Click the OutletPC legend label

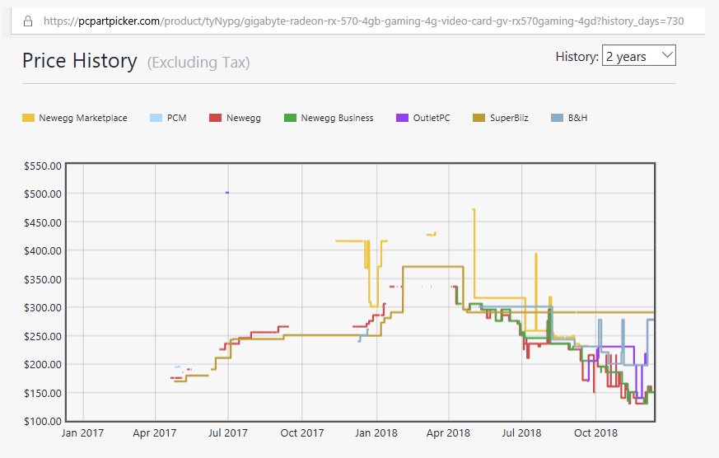tap(432, 118)
